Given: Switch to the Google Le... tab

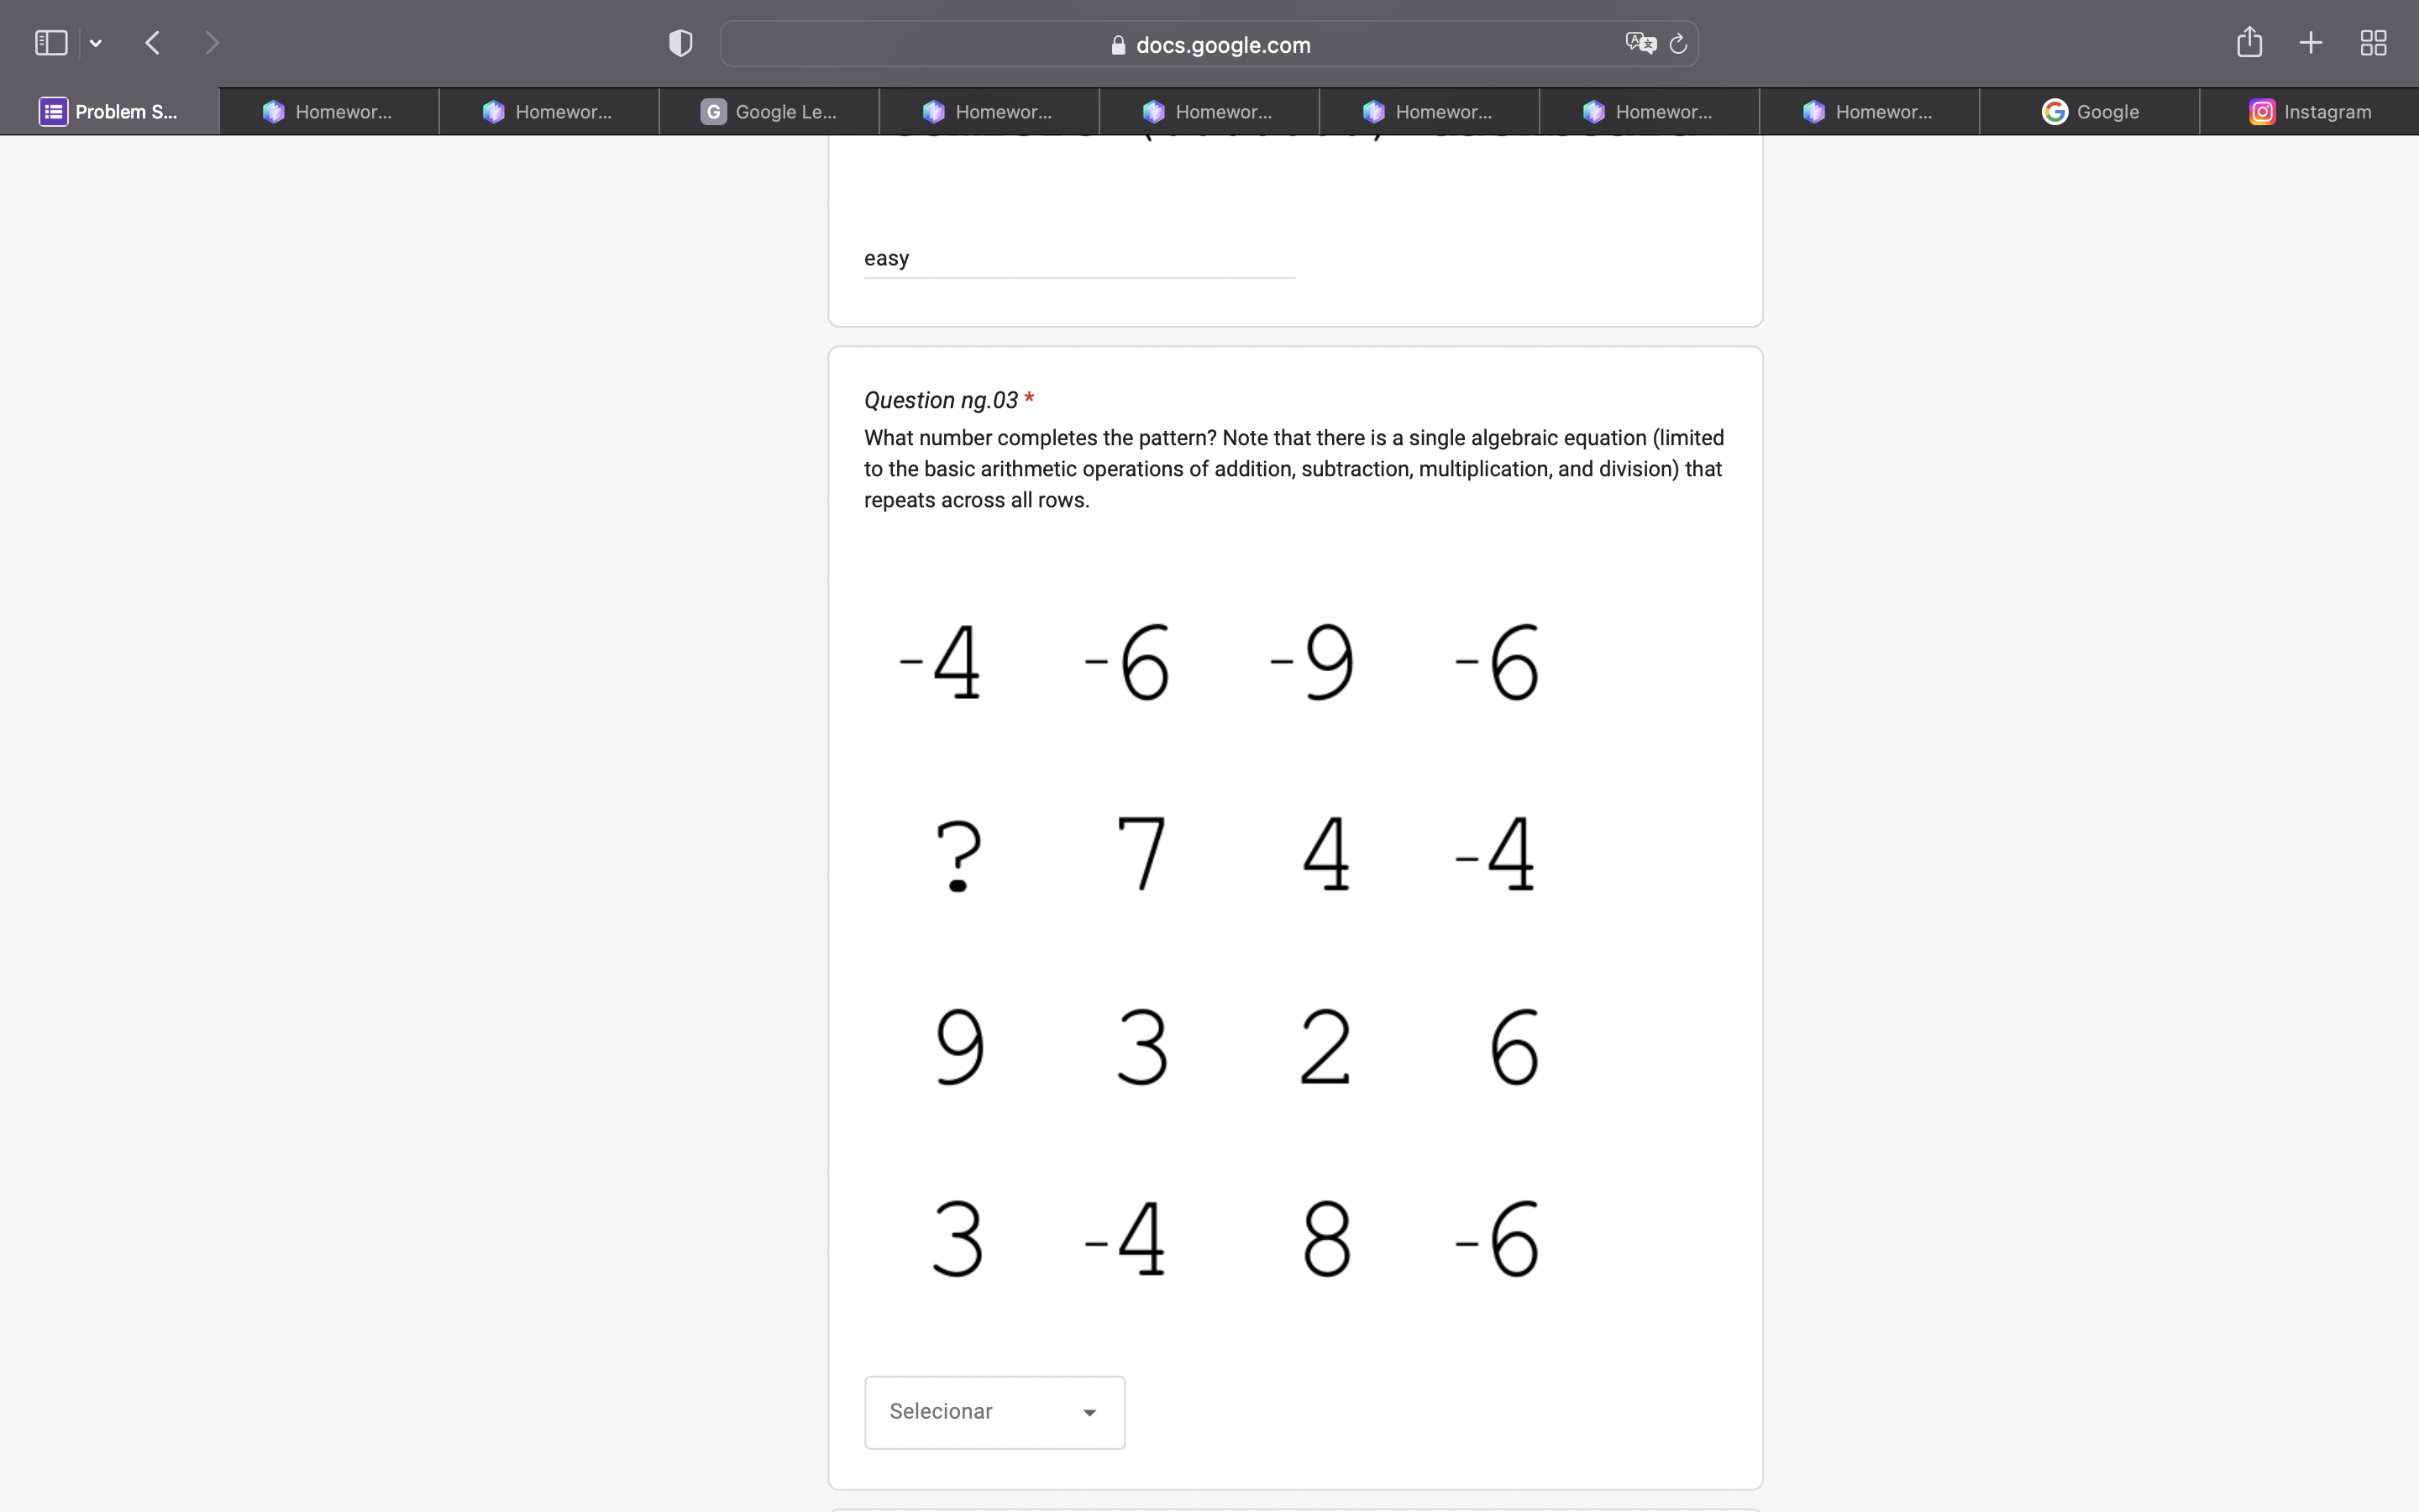Looking at the screenshot, I should point(769,112).
